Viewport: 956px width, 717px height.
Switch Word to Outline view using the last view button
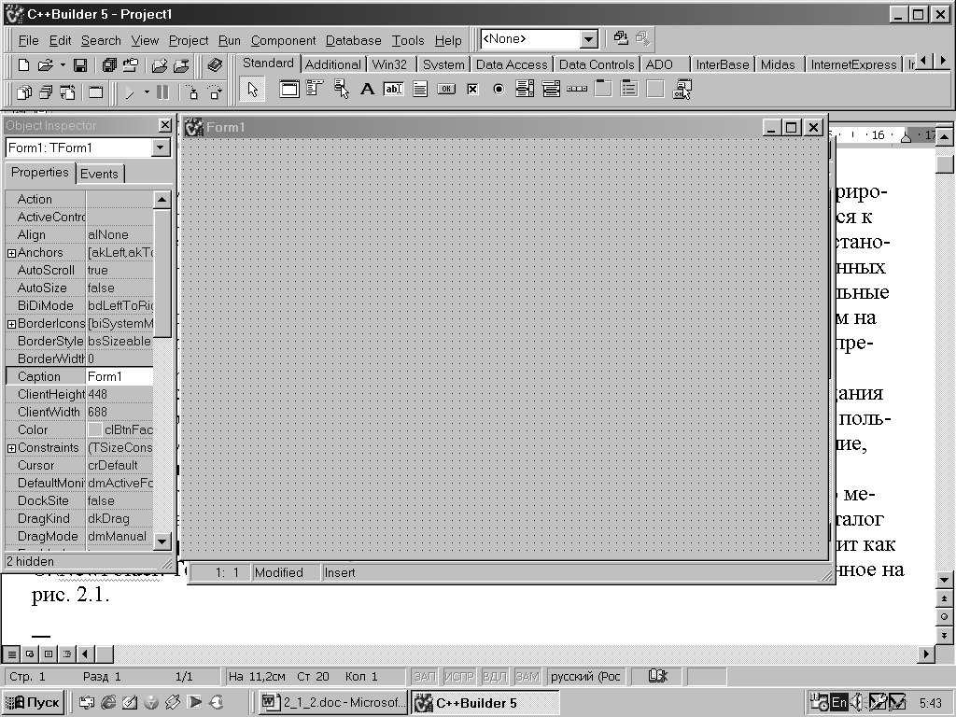66,654
